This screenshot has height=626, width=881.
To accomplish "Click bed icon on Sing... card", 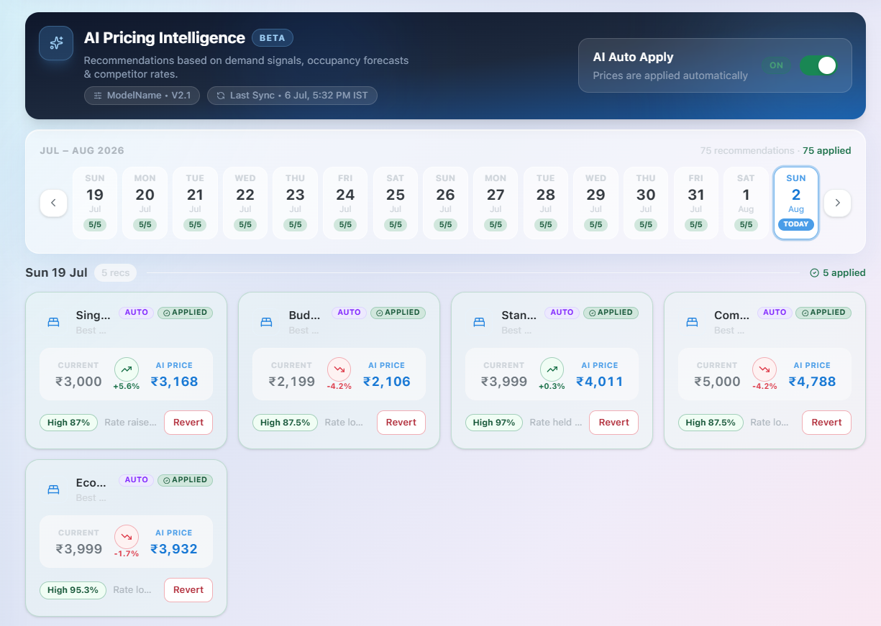I will [53, 322].
